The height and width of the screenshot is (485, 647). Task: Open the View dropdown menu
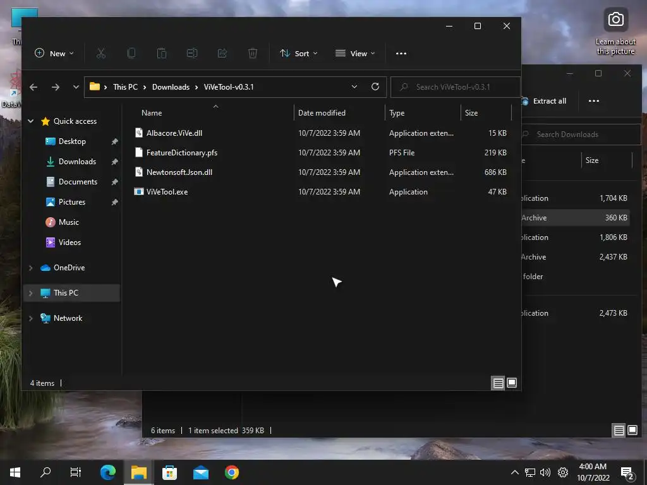(355, 53)
